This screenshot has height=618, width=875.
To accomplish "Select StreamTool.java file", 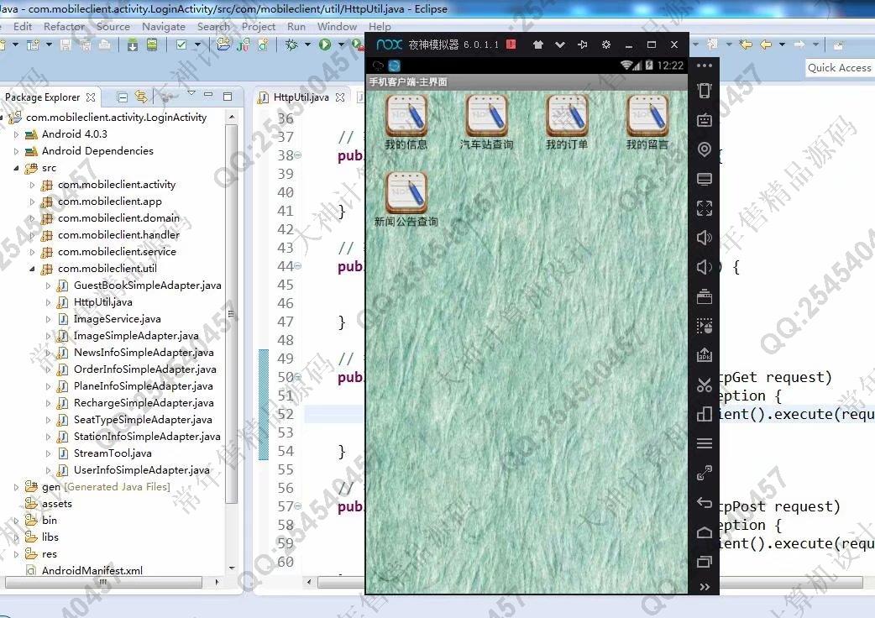I will [x=113, y=453].
